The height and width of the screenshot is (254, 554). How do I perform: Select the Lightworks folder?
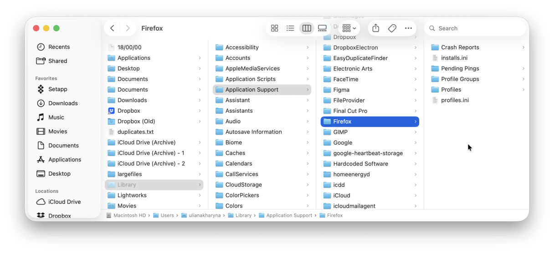(154, 195)
